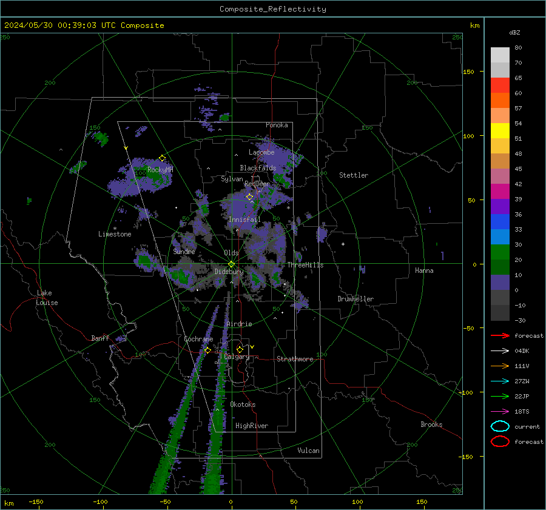
Task: Click the 150 tick on right axis
Action: (469, 72)
